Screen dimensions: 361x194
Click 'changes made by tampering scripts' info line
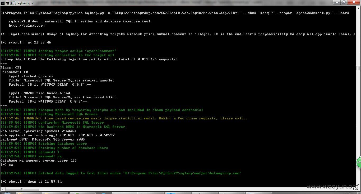click(102, 110)
